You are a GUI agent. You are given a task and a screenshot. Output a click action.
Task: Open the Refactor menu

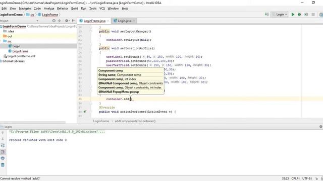(x=63, y=9)
